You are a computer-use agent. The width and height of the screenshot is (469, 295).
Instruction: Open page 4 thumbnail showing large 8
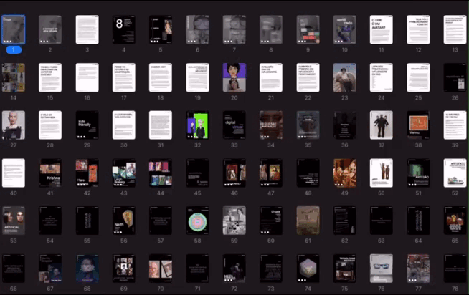click(124, 29)
